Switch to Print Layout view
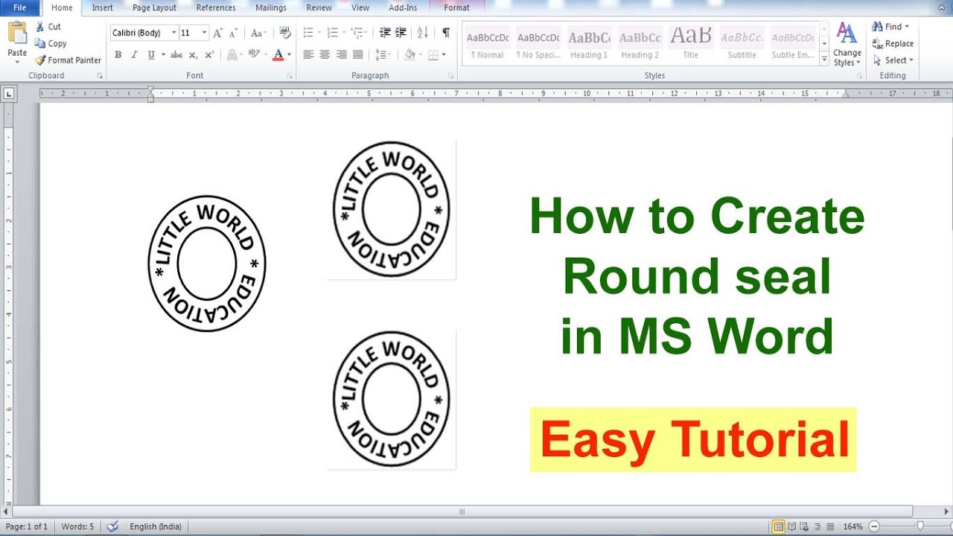Viewport: 953px width, 536px height. tap(778, 526)
